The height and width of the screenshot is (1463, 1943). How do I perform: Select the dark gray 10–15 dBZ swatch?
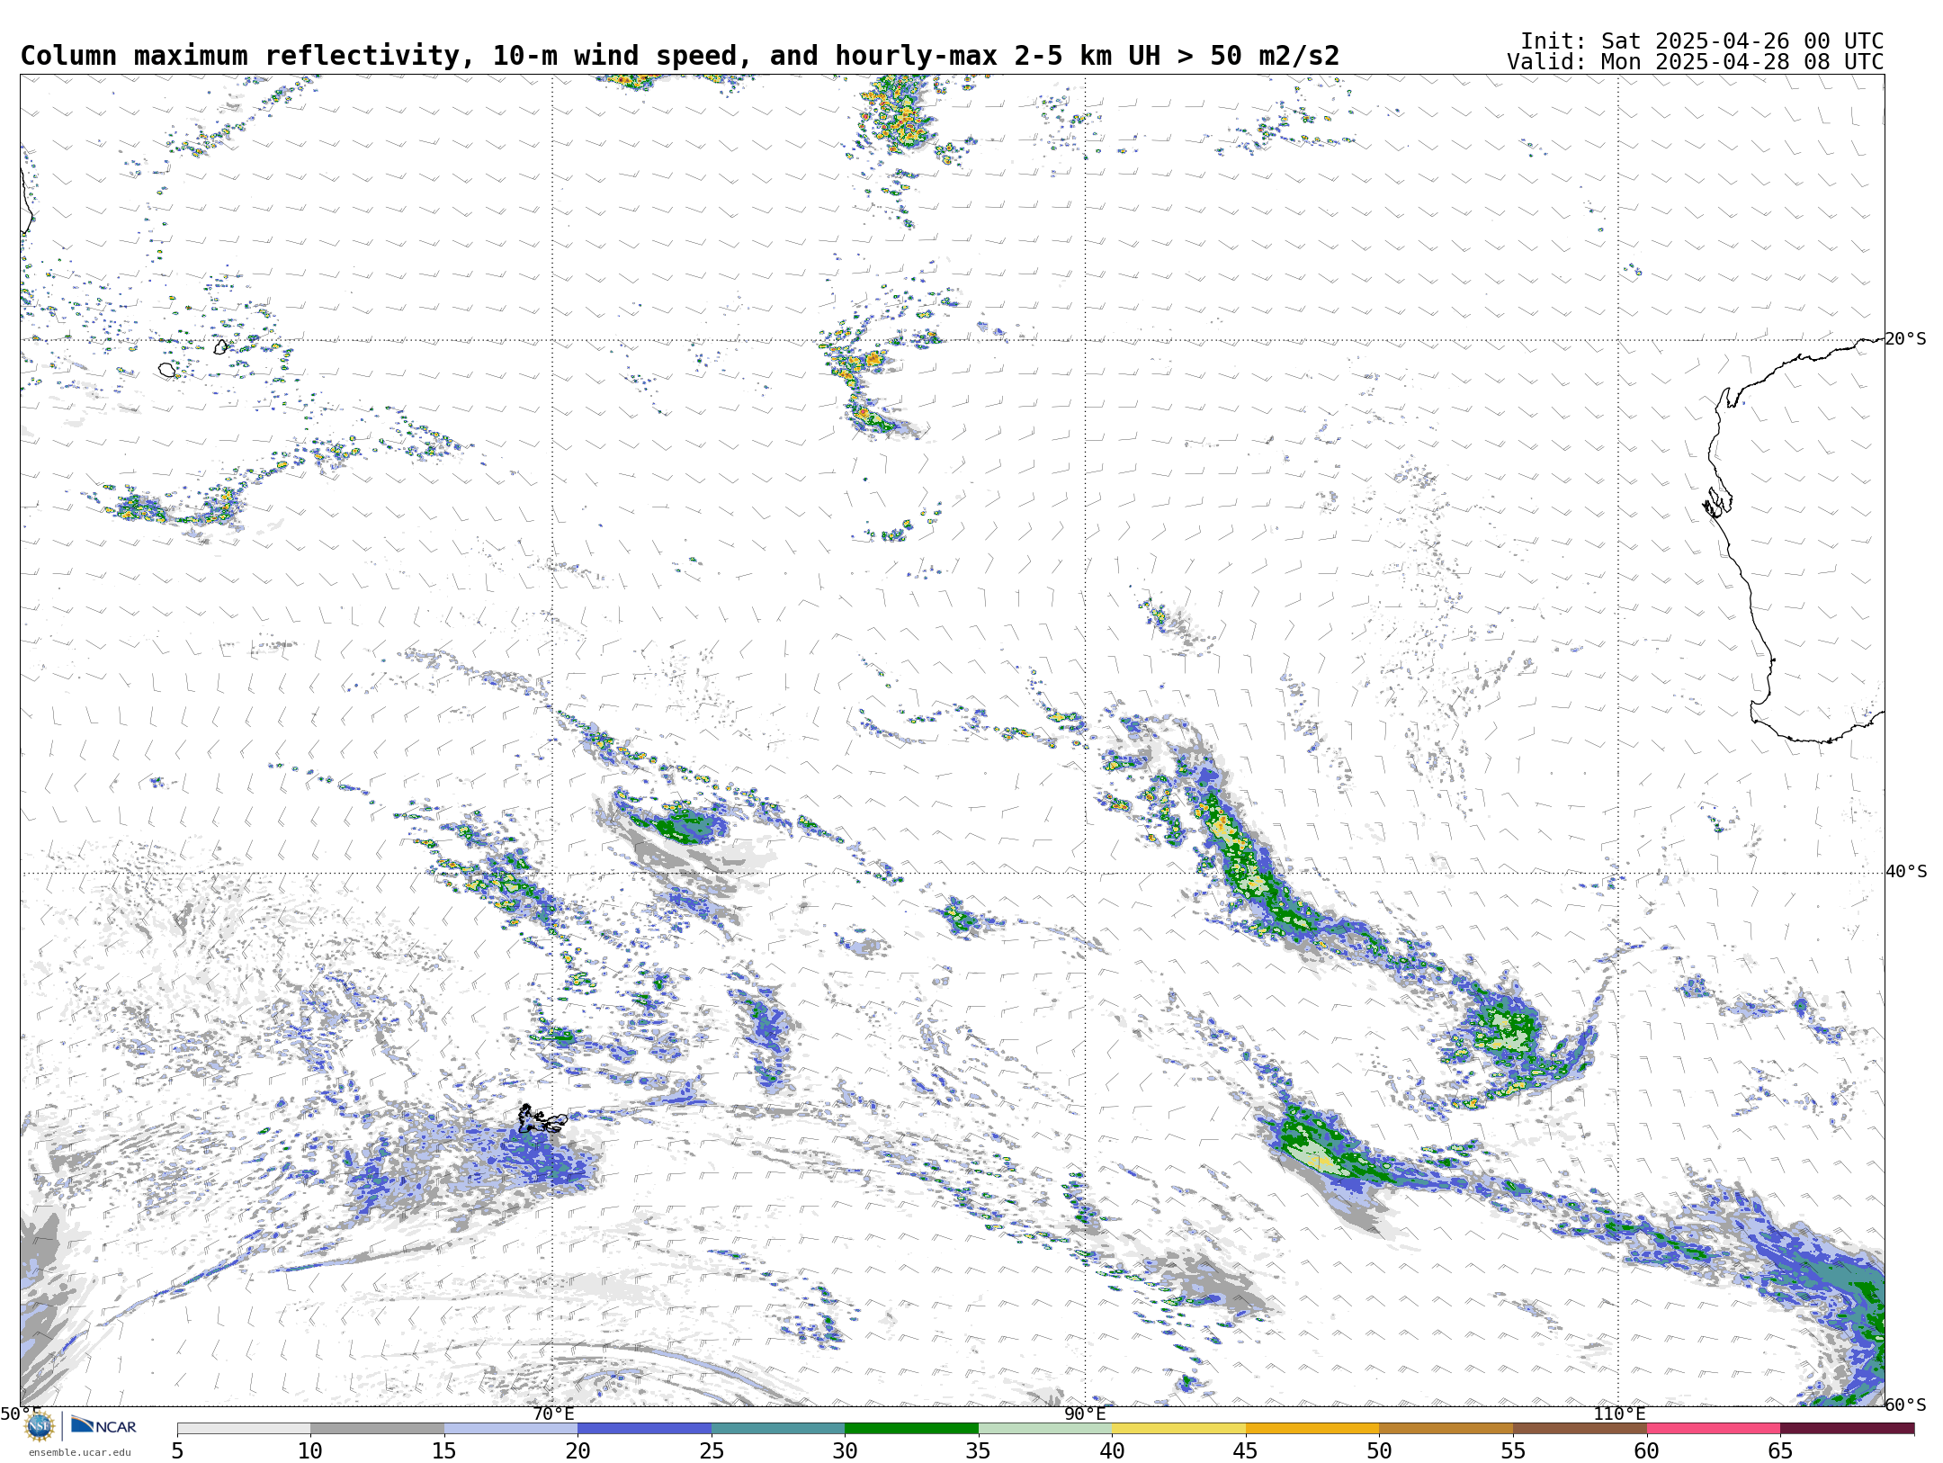point(377,1429)
